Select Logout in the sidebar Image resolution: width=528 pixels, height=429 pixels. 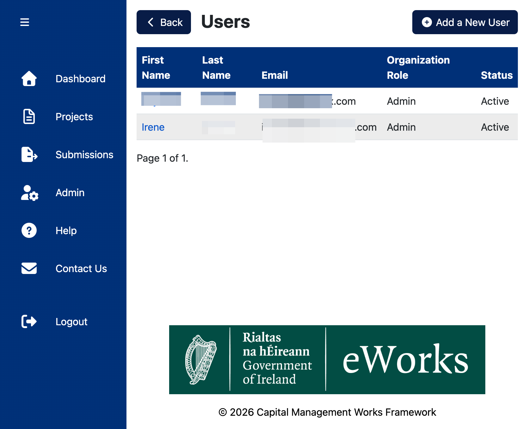pyautogui.click(x=71, y=322)
